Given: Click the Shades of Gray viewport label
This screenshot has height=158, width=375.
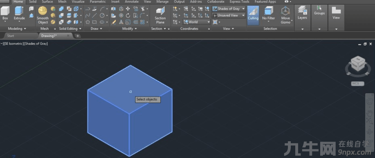Looking at the screenshot, I should click(x=36, y=44).
